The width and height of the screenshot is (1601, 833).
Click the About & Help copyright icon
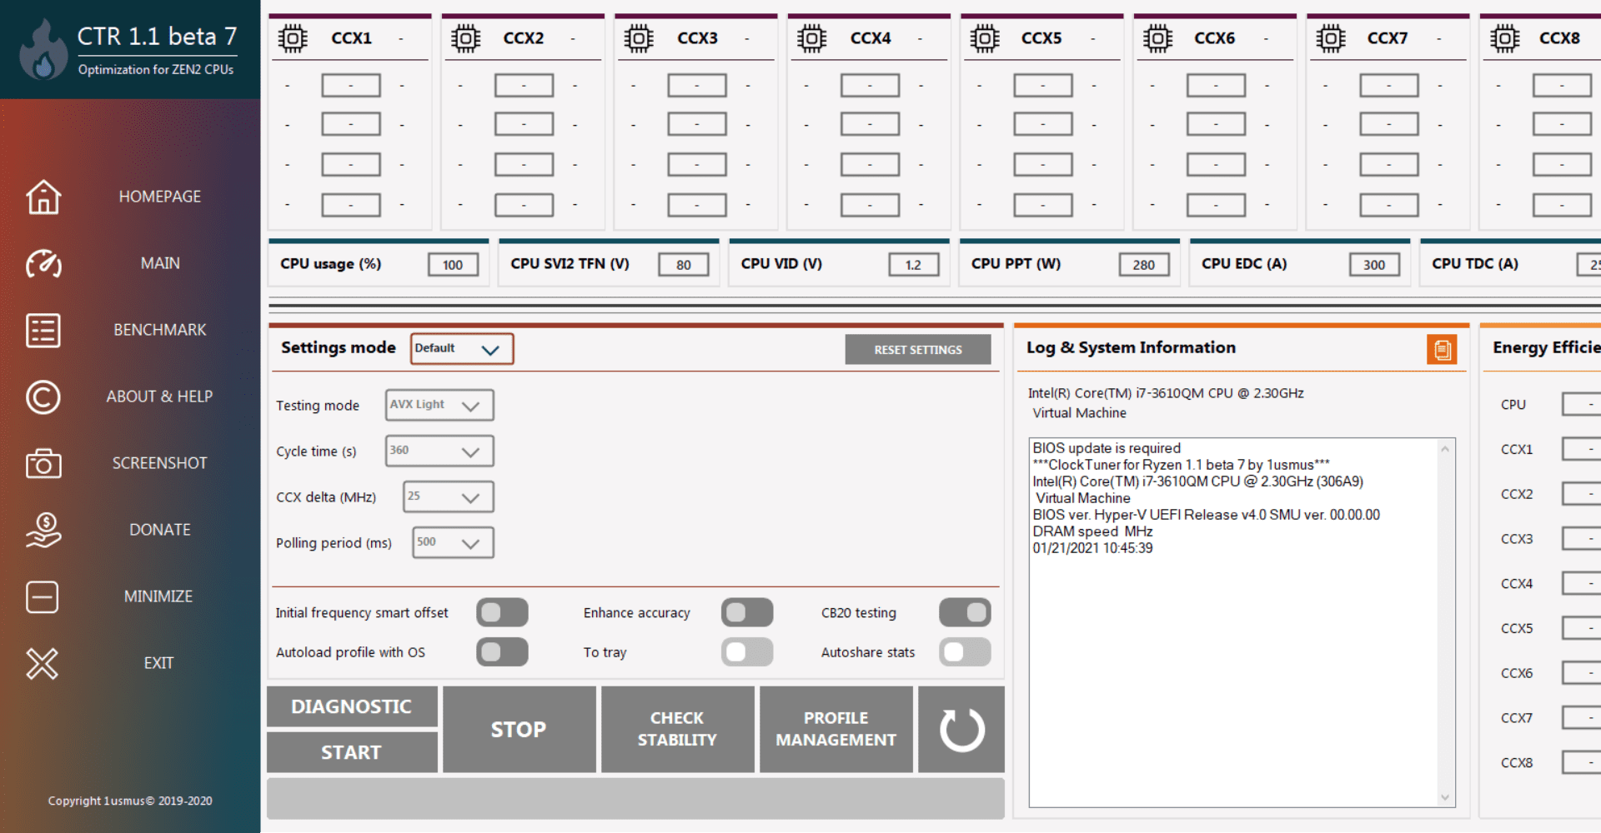coord(43,397)
